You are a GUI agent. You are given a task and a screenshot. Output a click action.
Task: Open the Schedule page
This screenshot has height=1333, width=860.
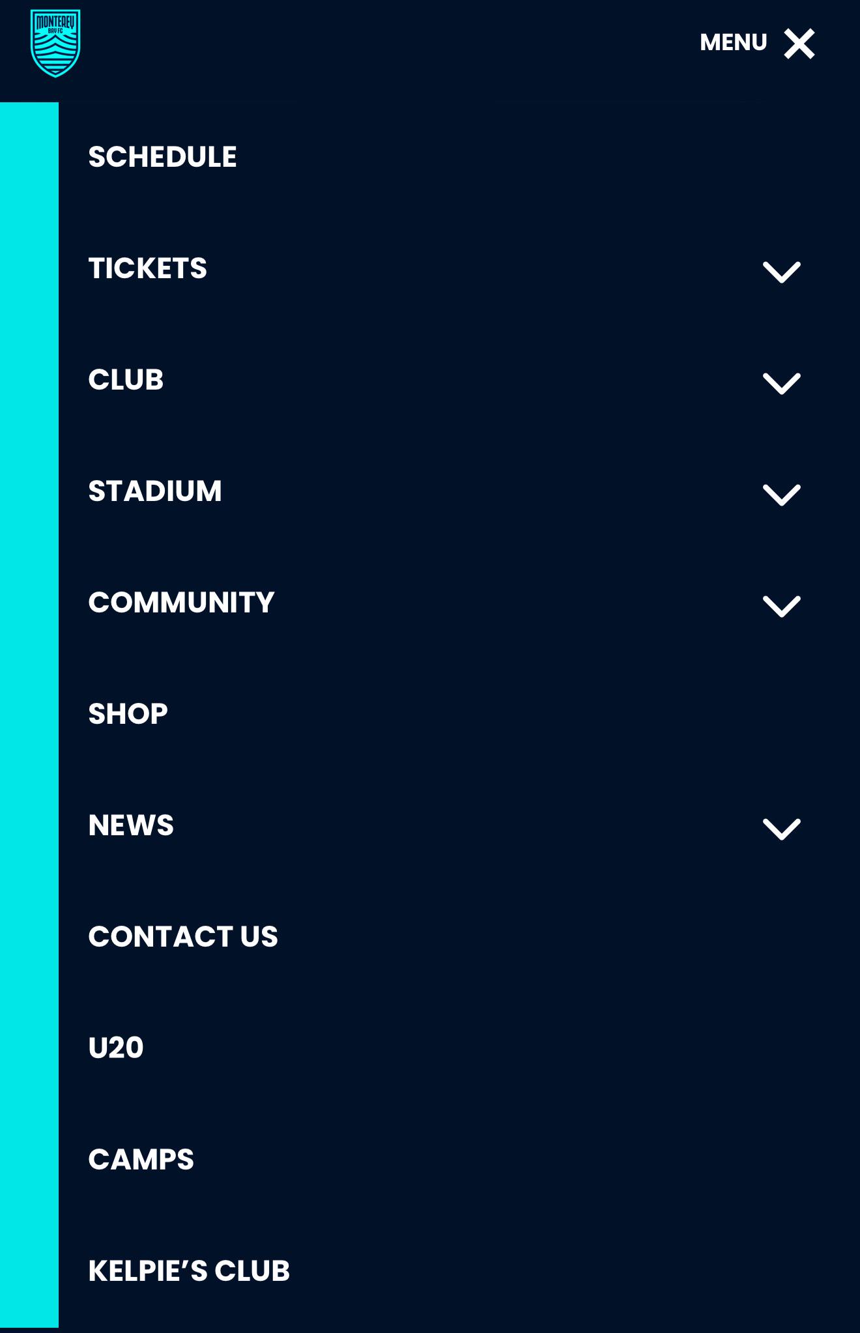pyautogui.click(x=163, y=157)
